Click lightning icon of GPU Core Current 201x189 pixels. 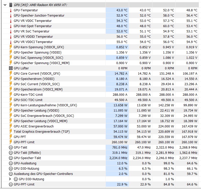(11, 73)
